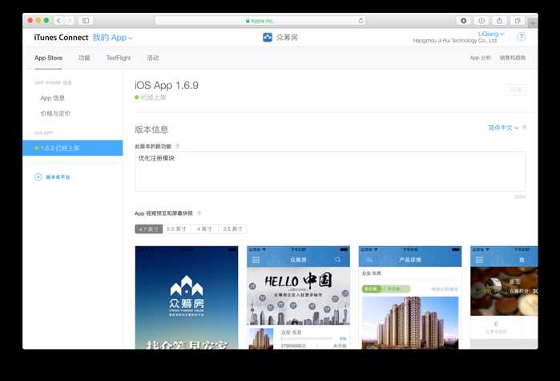Click the iTunes Connect title
This screenshot has height=381, width=560.
coord(61,38)
